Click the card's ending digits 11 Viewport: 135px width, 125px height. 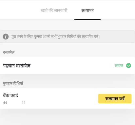[x=24, y=103]
